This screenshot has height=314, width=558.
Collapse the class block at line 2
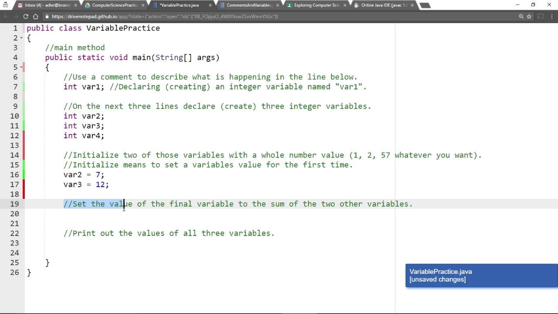21,38
